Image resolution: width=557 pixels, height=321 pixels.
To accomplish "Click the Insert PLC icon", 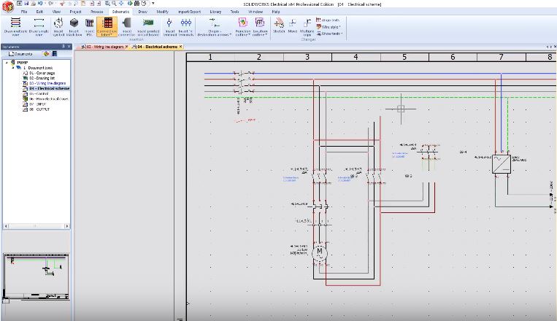I will click(x=90, y=27).
